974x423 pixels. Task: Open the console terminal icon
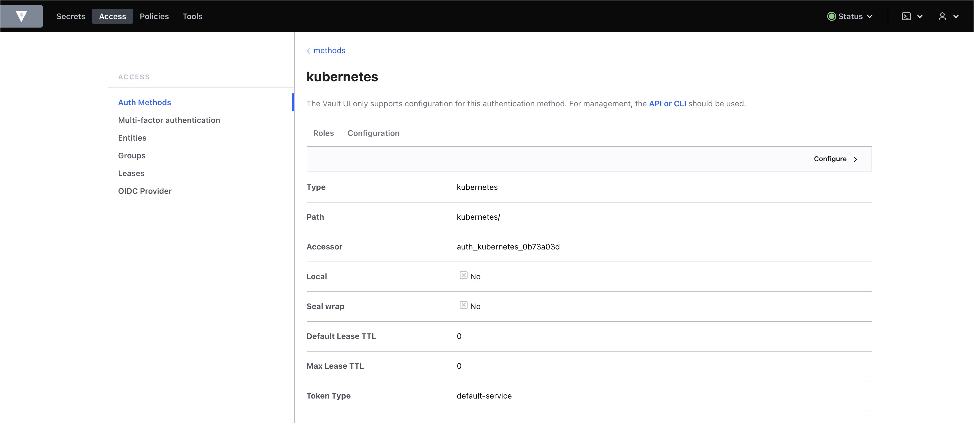[x=906, y=16]
